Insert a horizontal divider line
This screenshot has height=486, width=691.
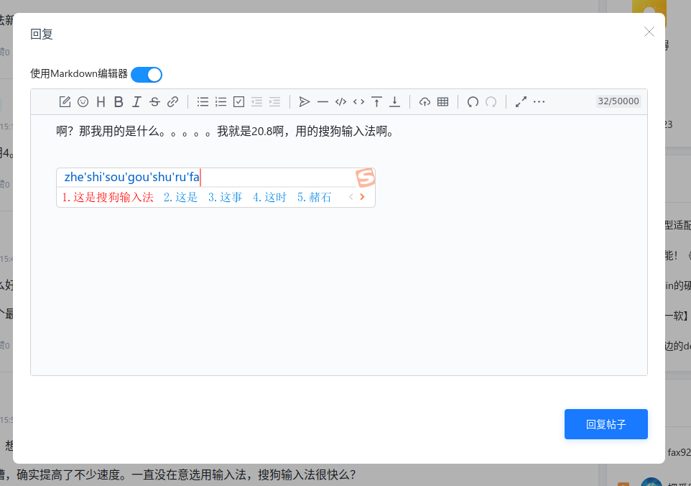(x=323, y=102)
